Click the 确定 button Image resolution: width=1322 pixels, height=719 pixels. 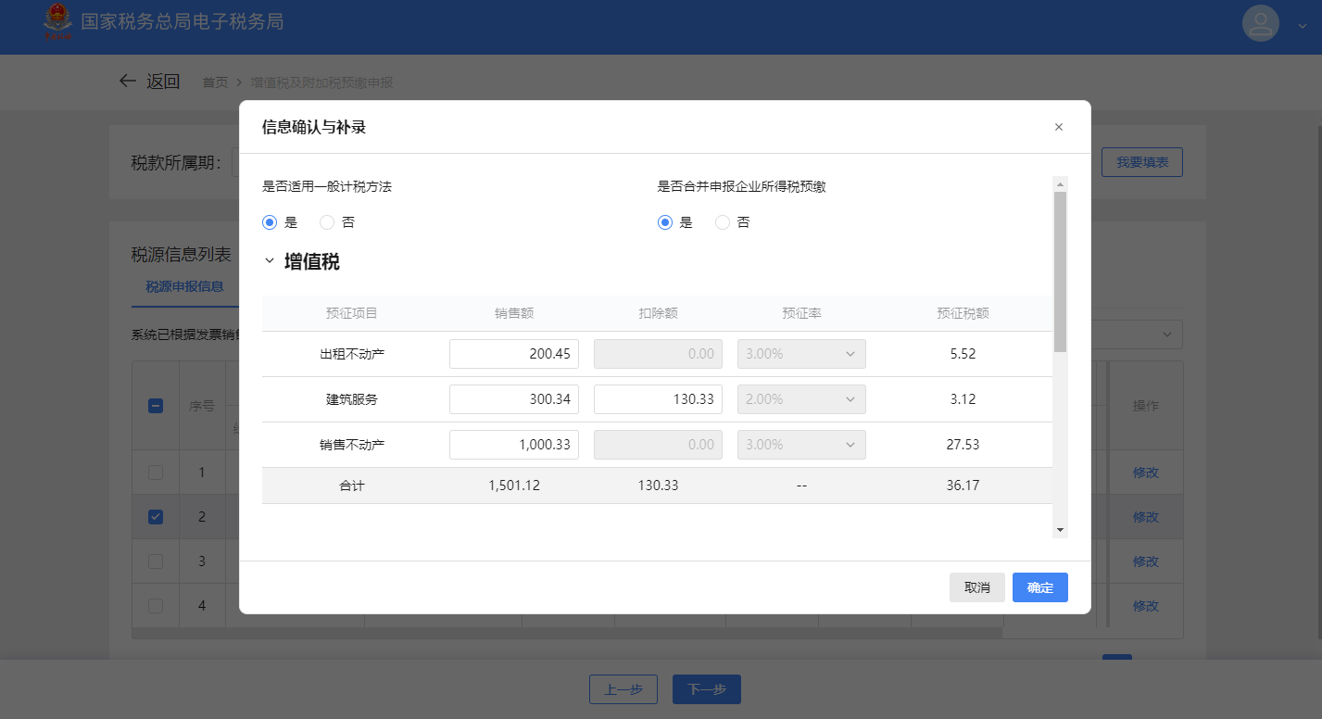coord(1039,587)
